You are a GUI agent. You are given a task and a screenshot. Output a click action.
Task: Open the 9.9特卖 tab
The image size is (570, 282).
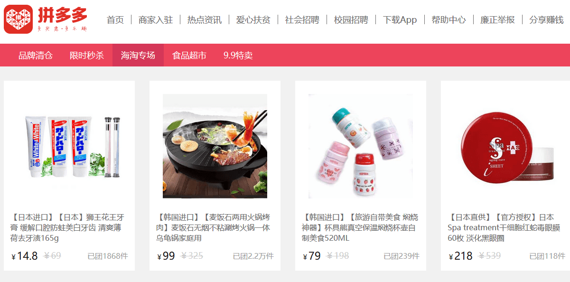tap(238, 55)
